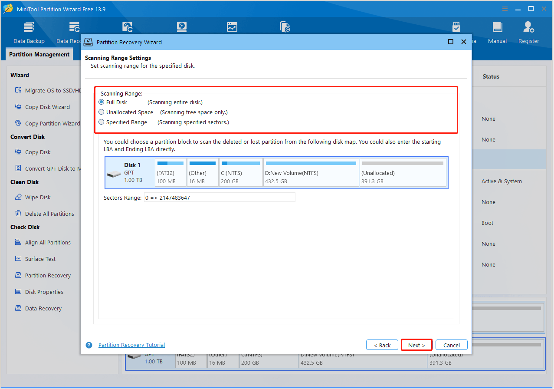The height and width of the screenshot is (389, 554).
Task: Open Data Backup tool in main toolbar
Action: pos(29,33)
